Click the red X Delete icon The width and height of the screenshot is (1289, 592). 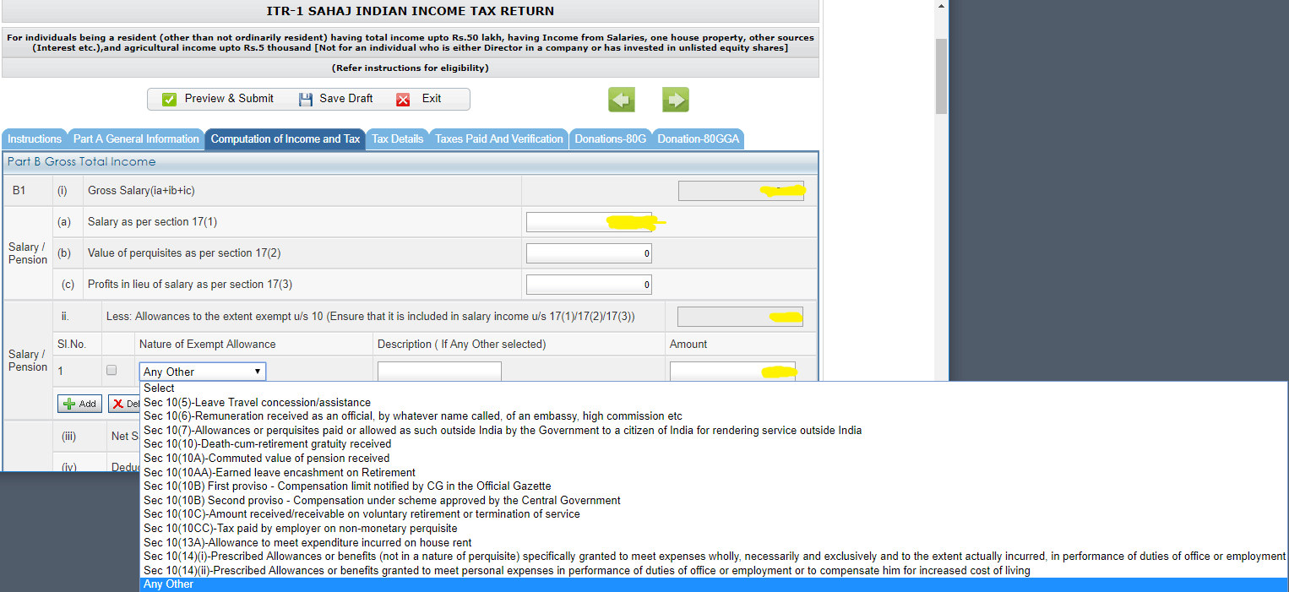[x=120, y=403]
